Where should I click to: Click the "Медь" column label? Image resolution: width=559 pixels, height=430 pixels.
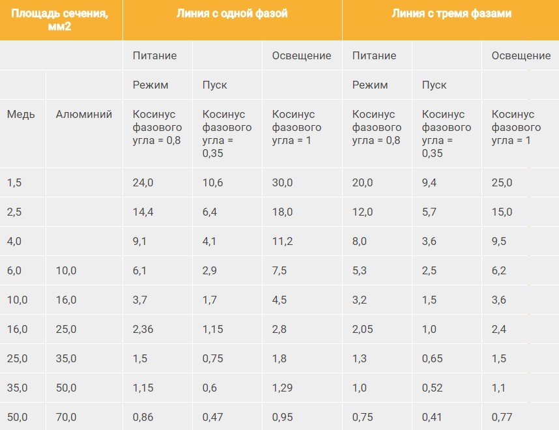click(x=21, y=115)
